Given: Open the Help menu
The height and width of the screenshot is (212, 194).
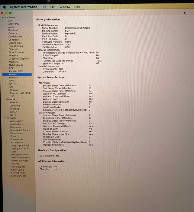Looking at the screenshot, I should coord(77,7).
